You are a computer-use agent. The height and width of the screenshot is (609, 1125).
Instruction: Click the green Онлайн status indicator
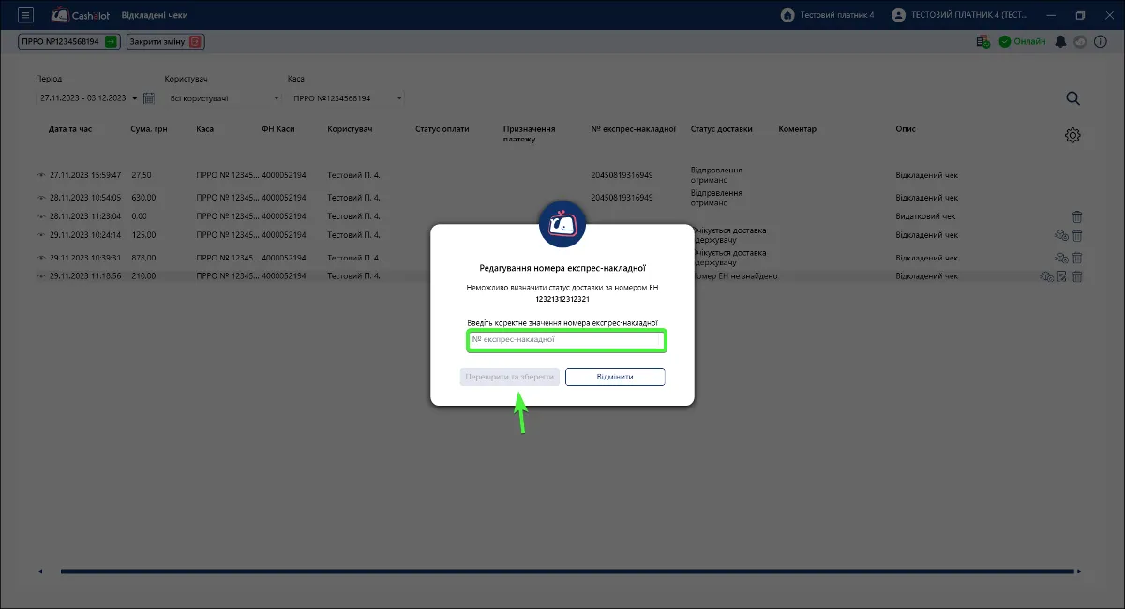[1022, 41]
